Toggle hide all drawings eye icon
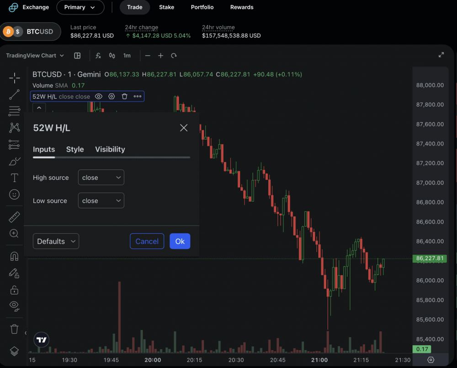 tap(14, 305)
